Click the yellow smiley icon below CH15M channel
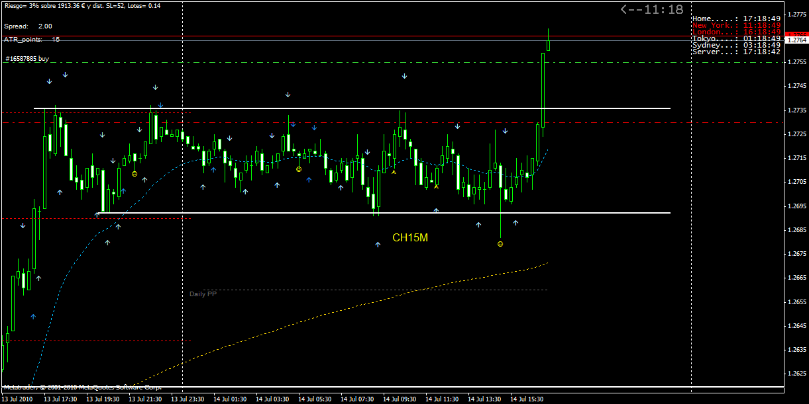Viewport: 809px width, 404px height. 500,244
